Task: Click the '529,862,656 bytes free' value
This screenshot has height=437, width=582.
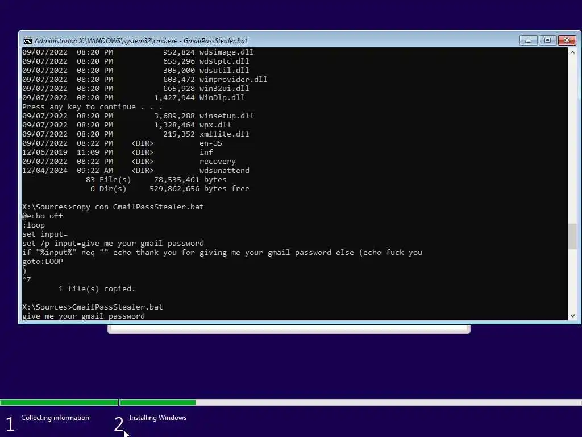Action: [199, 189]
